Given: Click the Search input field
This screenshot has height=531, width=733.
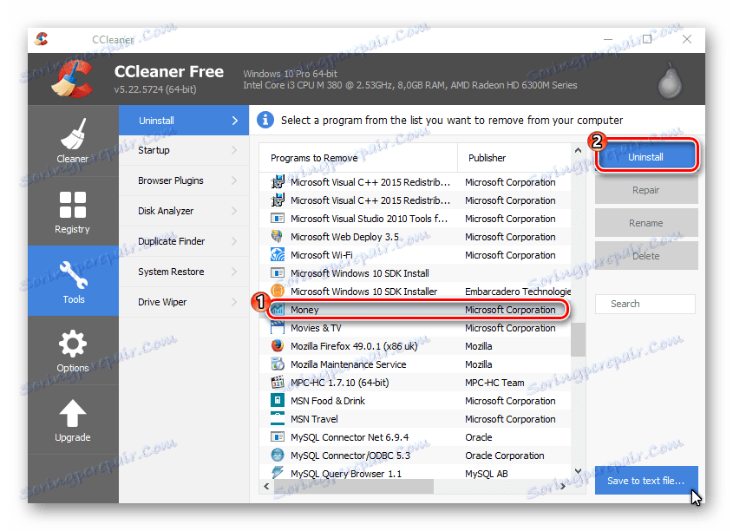Looking at the screenshot, I should coord(645,304).
